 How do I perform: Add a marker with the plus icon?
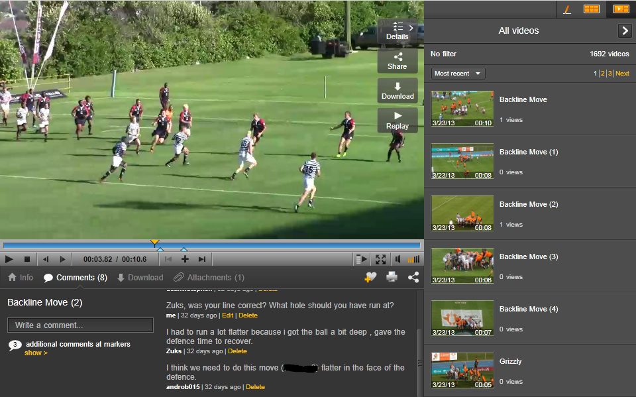(x=185, y=259)
